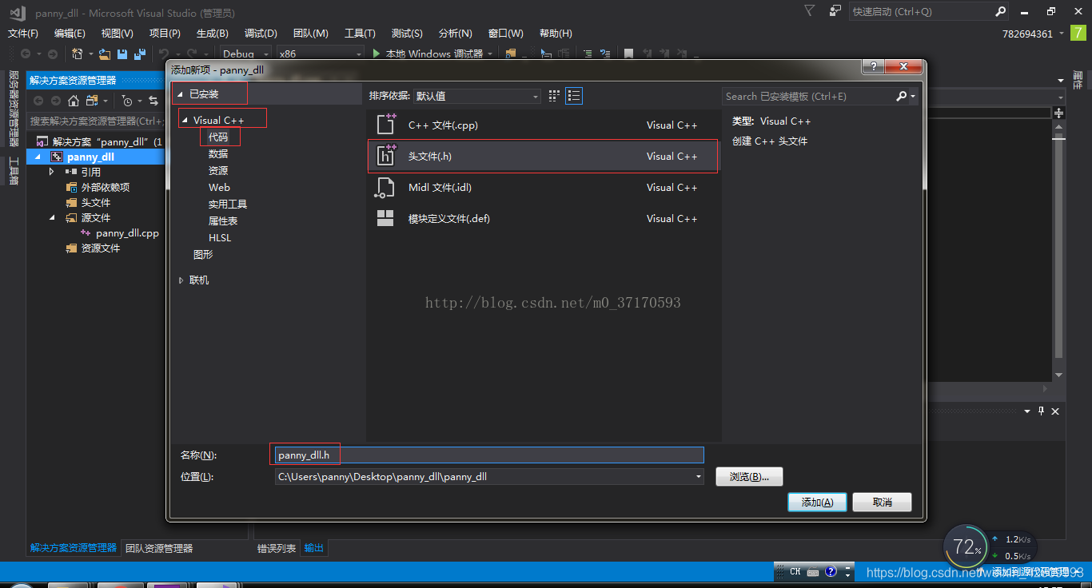1092x588 pixels.
Task: Switch to the 错误列表 error list tab
Action: [277, 548]
